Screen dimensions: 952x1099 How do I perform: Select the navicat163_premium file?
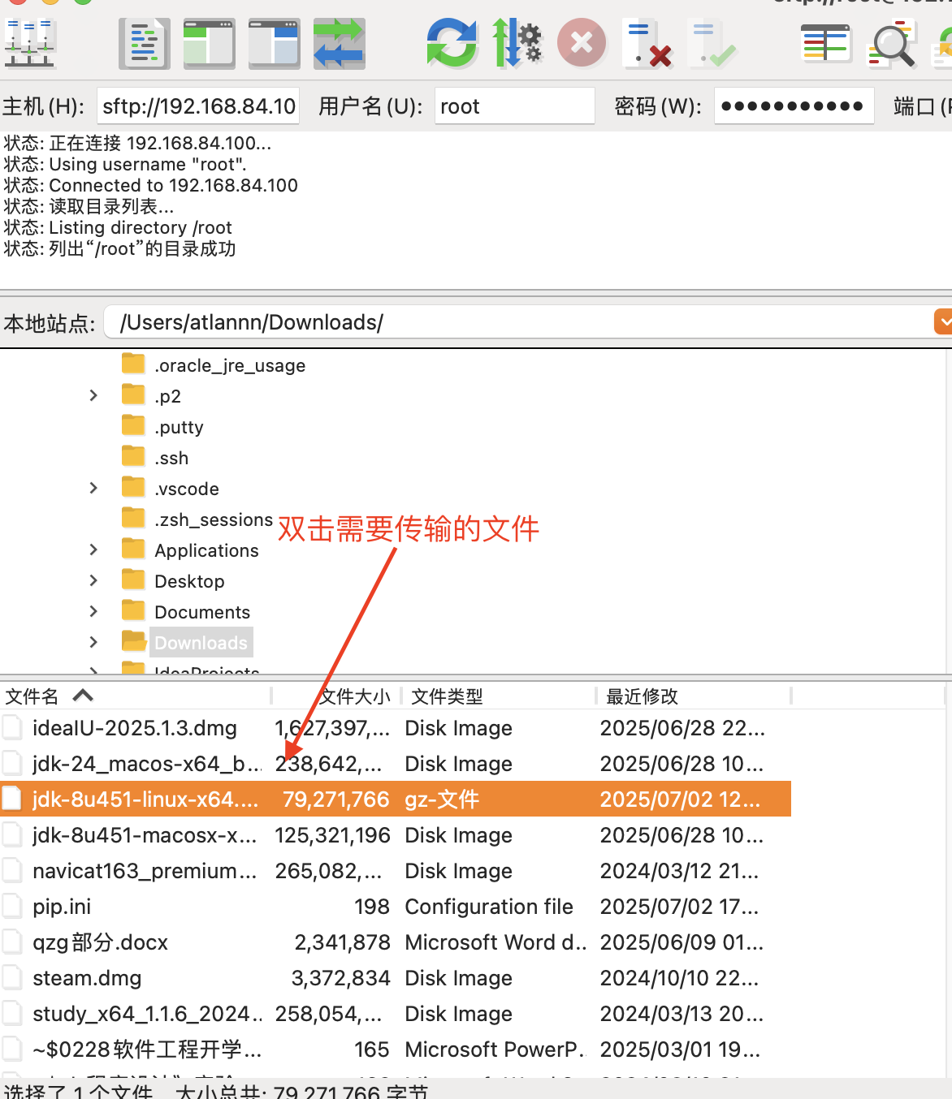pyautogui.click(x=396, y=871)
